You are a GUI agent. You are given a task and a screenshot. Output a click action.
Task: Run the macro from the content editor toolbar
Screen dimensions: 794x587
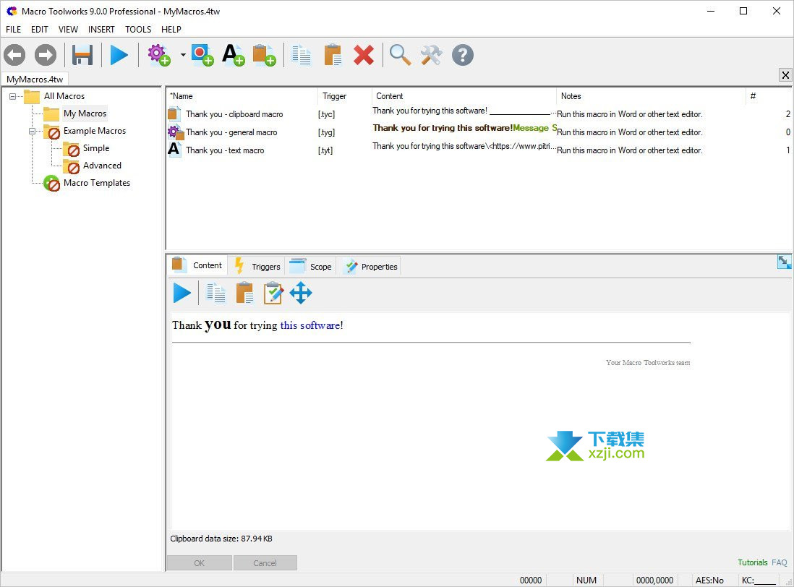click(182, 293)
